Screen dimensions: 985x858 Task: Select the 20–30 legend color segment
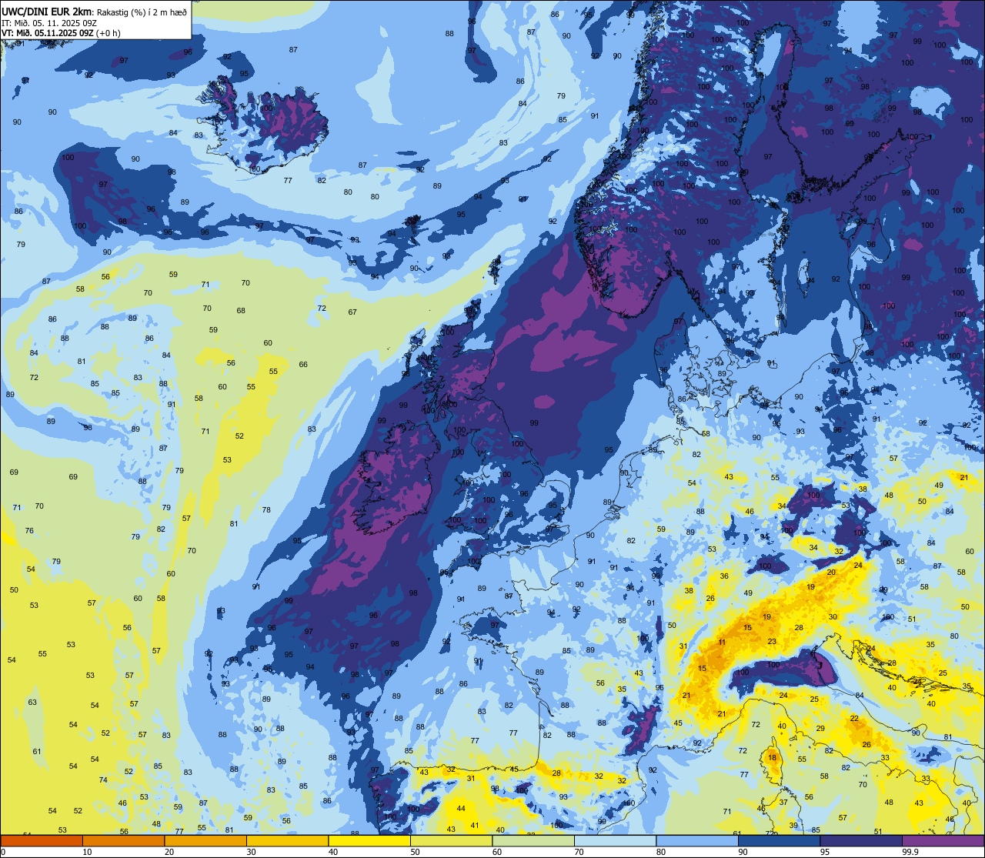(x=205, y=841)
